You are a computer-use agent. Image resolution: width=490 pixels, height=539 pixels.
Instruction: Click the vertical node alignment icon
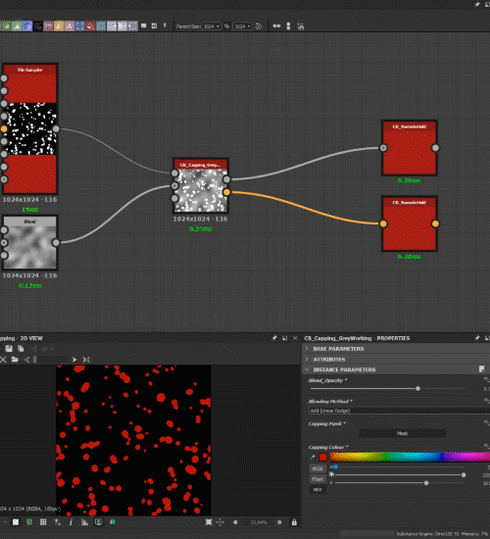[x=288, y=26]
